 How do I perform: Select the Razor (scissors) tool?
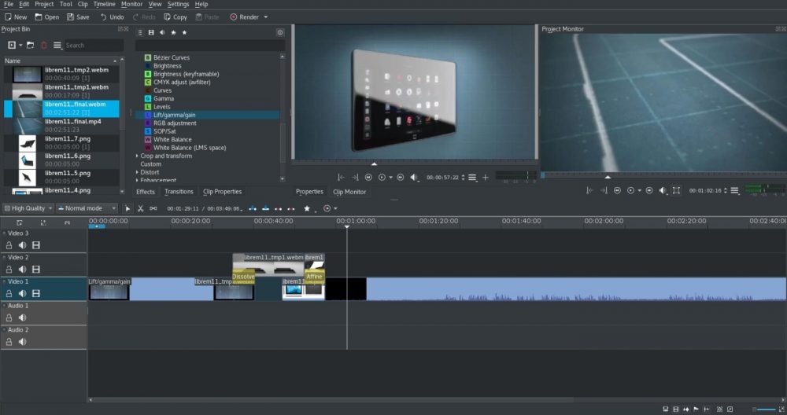[x=141, y=208]
